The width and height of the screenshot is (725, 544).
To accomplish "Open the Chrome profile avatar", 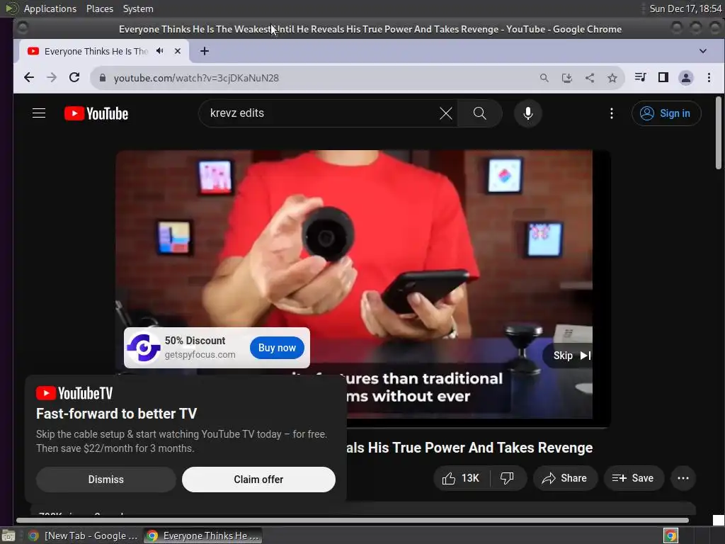I will point(685,78).
